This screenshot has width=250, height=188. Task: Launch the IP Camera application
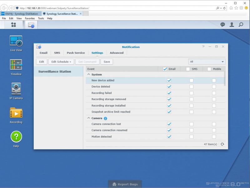pos(16,89)
